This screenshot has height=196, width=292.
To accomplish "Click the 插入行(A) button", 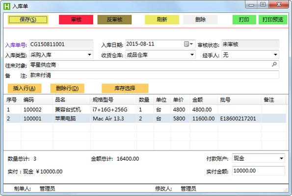I will coord(25,88).
